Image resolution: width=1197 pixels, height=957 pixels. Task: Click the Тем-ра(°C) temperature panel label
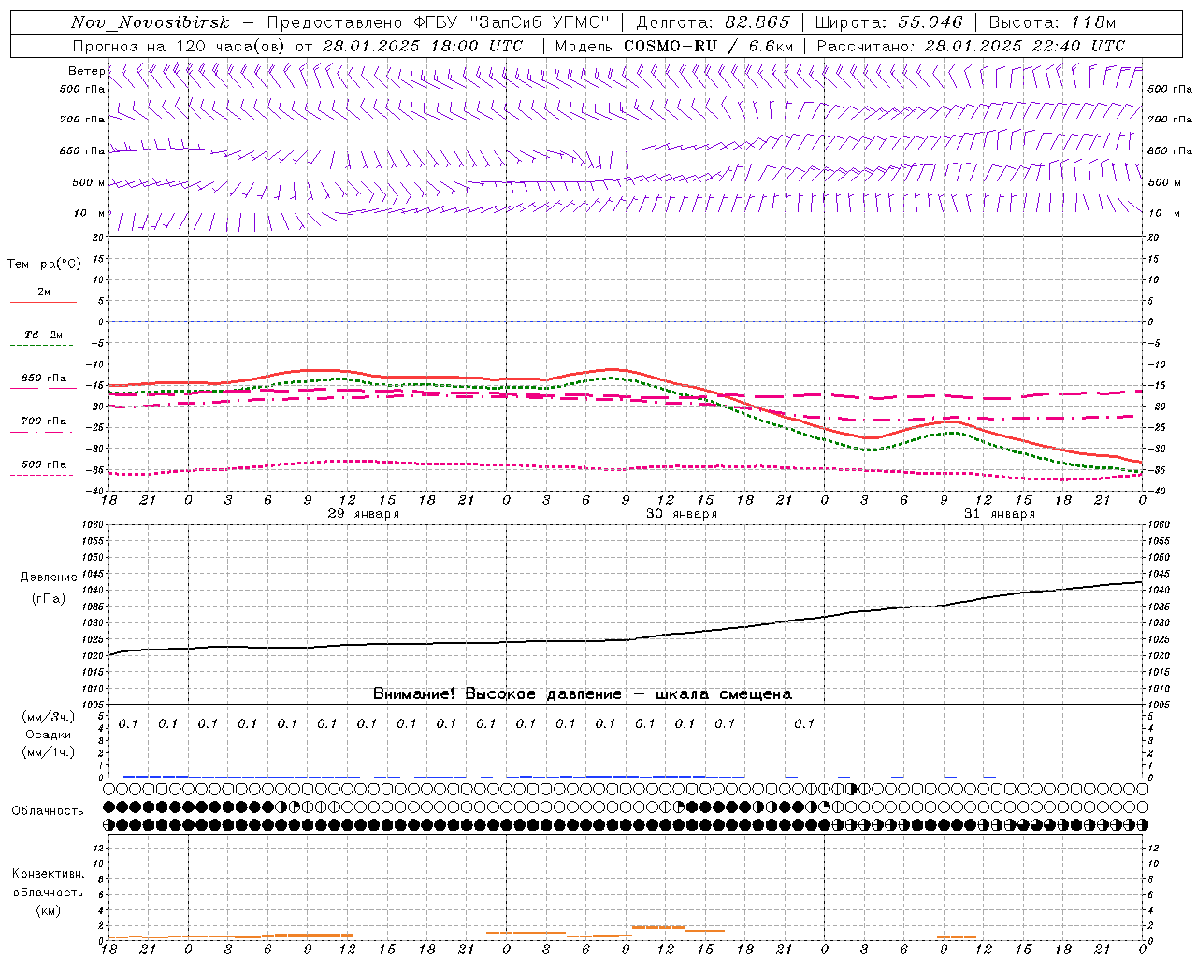(x=44, y=264)
